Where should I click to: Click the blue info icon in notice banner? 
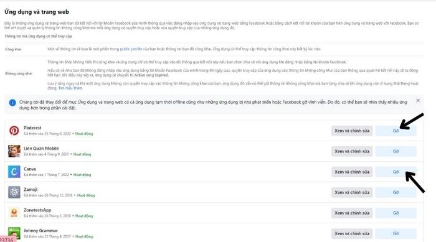coord(12,103)
